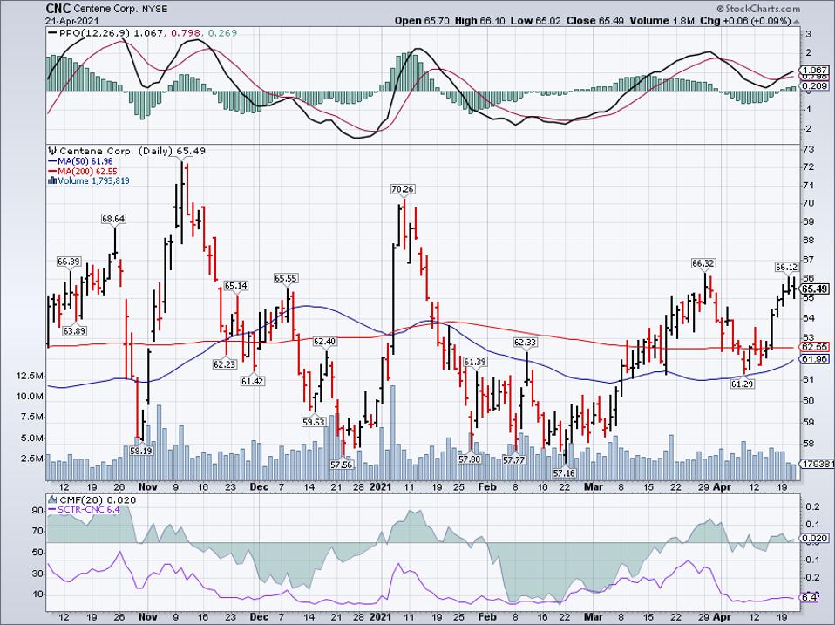835x625 pixels.
Task: Click the 70.26 January peak label
Action: 403,189
